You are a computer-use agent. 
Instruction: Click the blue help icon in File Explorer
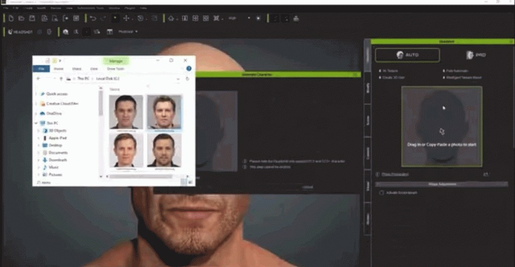tap(189, 68)
